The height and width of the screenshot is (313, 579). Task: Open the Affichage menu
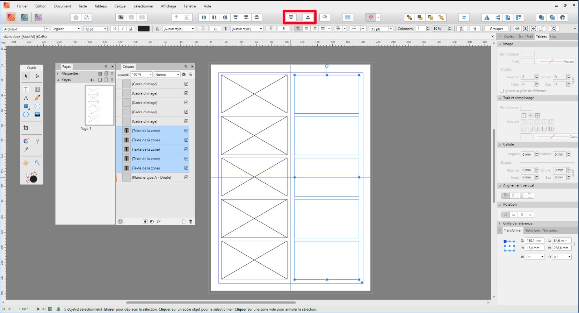coord(168,6)
